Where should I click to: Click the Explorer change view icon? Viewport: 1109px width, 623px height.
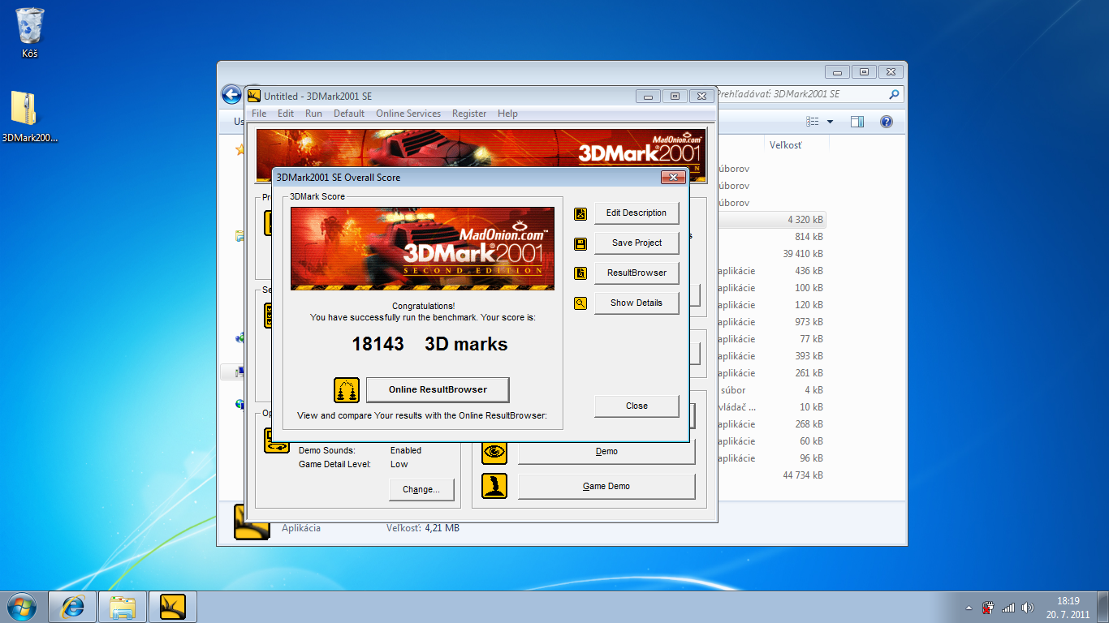point(813,122)
